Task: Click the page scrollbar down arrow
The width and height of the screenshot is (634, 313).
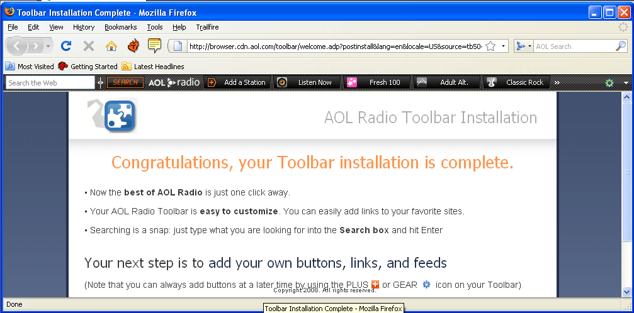Action: coord(626,292)
